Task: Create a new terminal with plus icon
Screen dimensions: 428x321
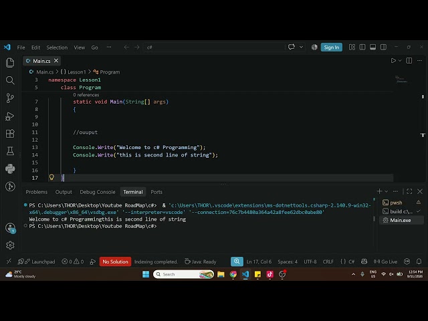Action: click(379, 191)
